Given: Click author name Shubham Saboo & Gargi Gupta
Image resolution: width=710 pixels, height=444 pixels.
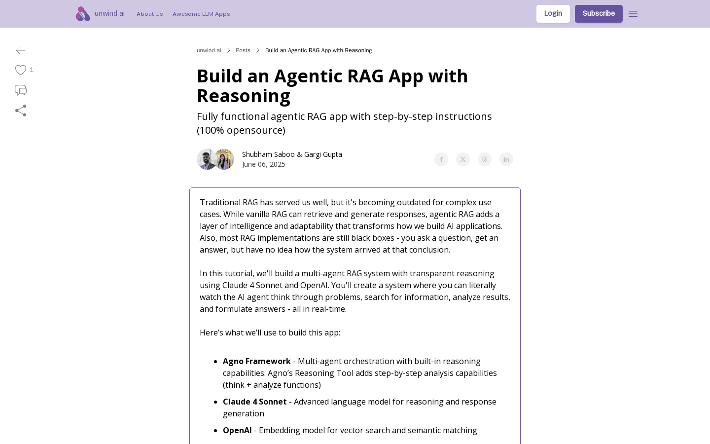Looking at the screenshot, I should (292, 154).
